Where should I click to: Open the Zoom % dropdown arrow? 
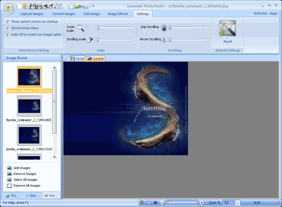[x=238, y=203]
